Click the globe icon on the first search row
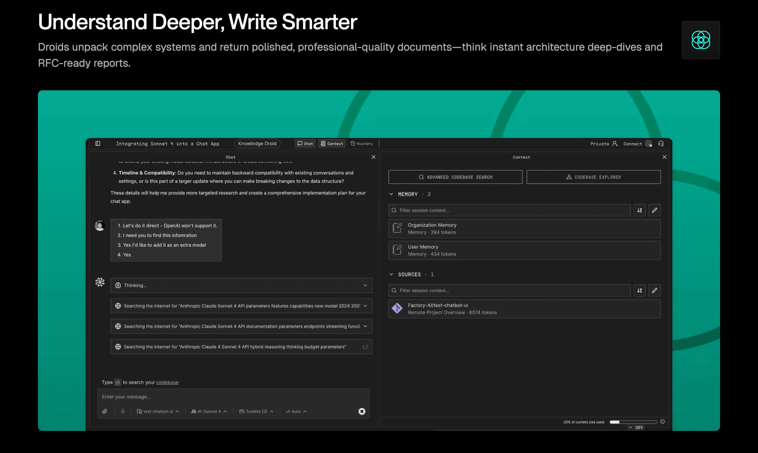This screenshot has height=453, width=758. click(118, 306)
